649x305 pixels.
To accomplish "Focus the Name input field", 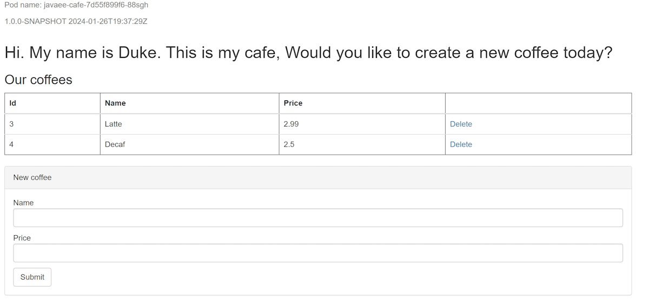I will click(x=318, y=218).
